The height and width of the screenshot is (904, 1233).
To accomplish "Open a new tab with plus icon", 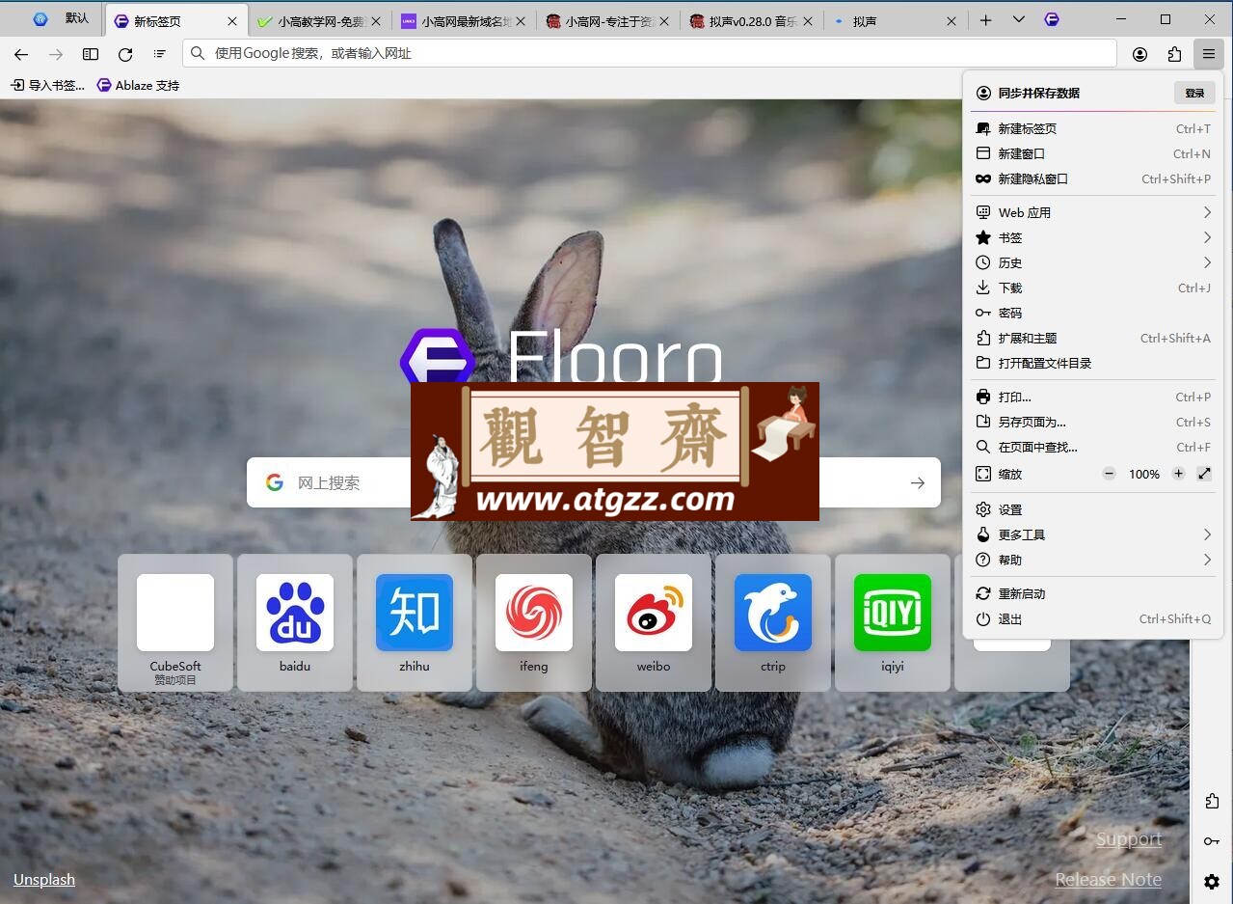I will [985, 20].
